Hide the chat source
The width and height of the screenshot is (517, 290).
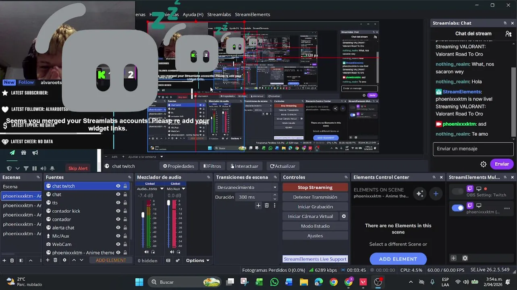pos(118,194)
